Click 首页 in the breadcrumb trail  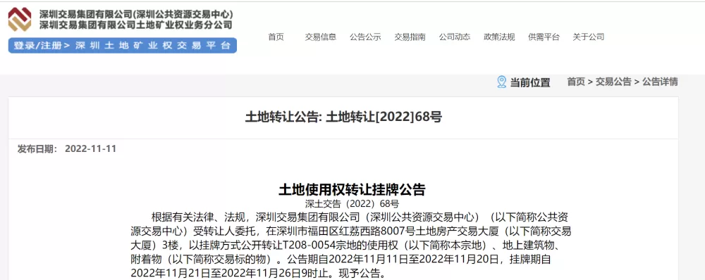coord(576,82)
